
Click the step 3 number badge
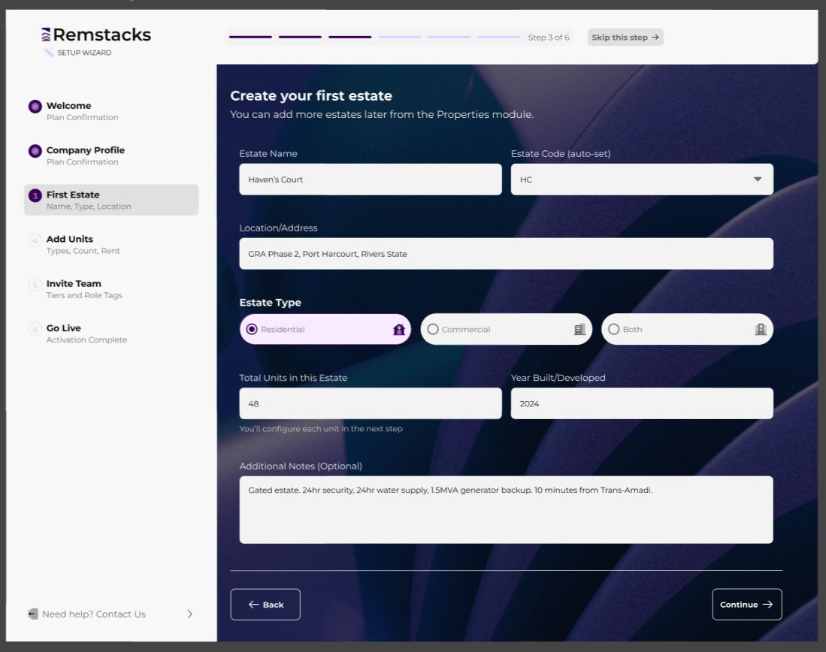pos(35,196)
